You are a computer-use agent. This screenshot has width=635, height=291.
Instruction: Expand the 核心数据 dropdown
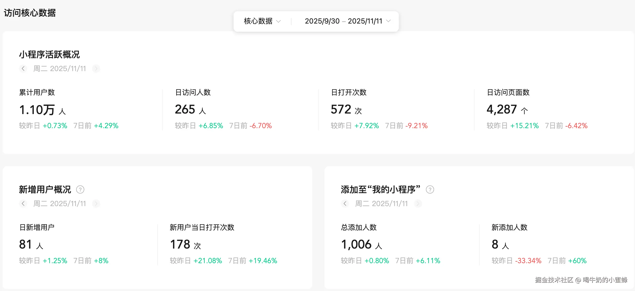(x=262, y=21)
